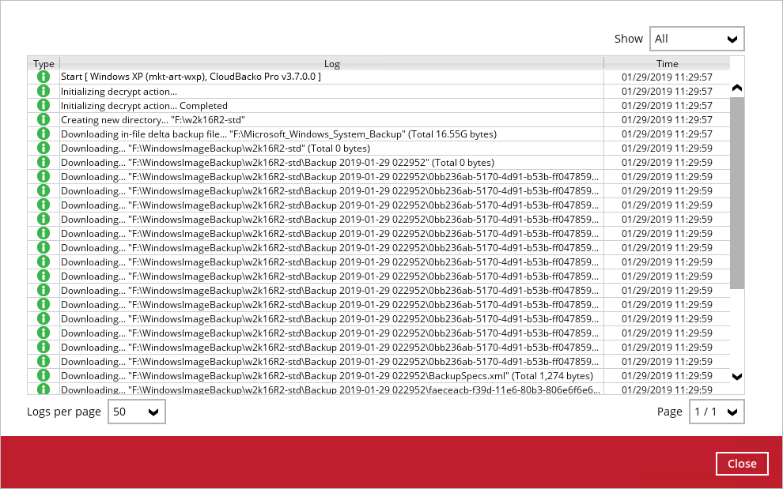Screen dimensions: 783x489
Task: Open the Page selector showing 1 / 1
Action: pyautogui.click(x=717, y=412)
